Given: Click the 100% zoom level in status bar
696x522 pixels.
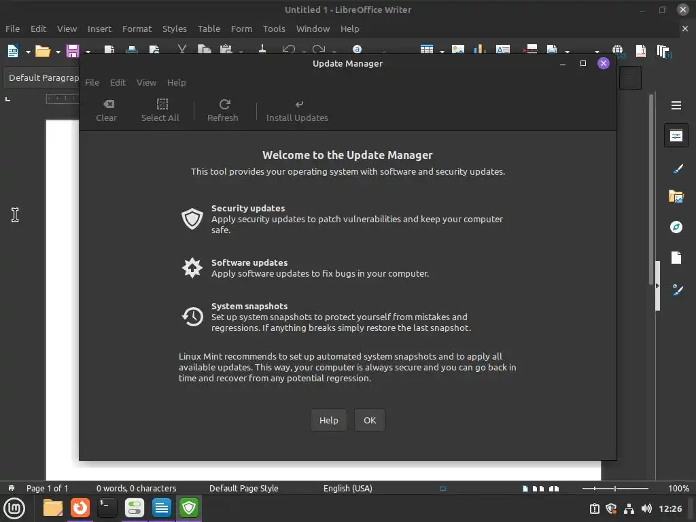Looking at the screenshot, I should 679,488.
